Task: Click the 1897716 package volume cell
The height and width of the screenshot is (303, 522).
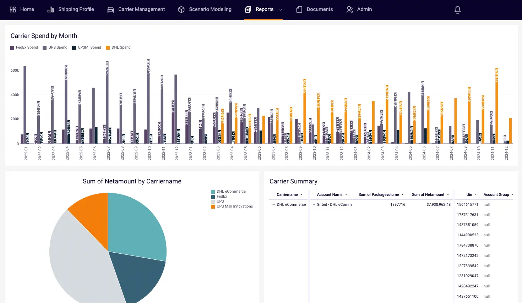Action: coord(398,204)
